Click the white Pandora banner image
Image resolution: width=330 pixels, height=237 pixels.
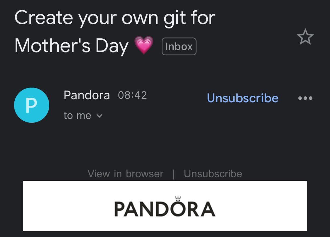click(165, 206)
